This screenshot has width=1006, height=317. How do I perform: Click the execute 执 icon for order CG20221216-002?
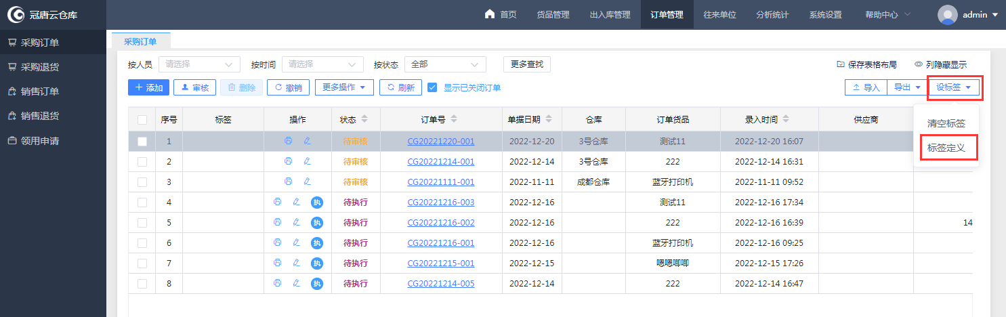click(x=316, y=222)
